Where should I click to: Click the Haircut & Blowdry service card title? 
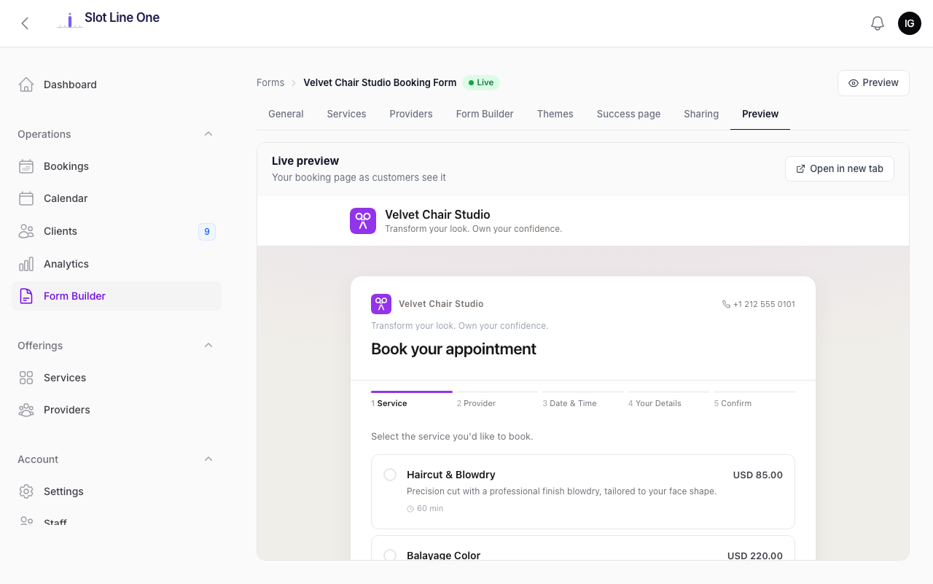pos(451,475)
